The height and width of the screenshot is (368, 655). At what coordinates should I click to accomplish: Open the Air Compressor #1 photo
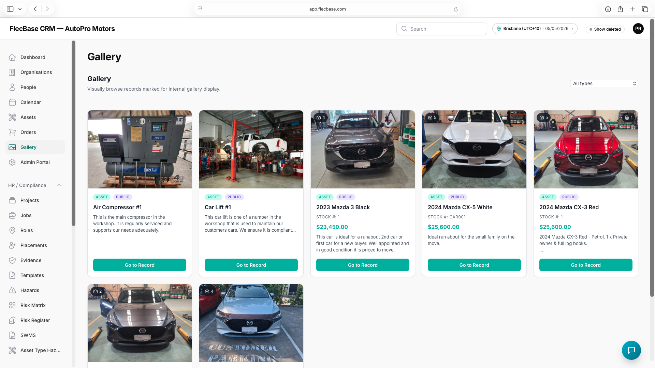[x=140, y=149]
